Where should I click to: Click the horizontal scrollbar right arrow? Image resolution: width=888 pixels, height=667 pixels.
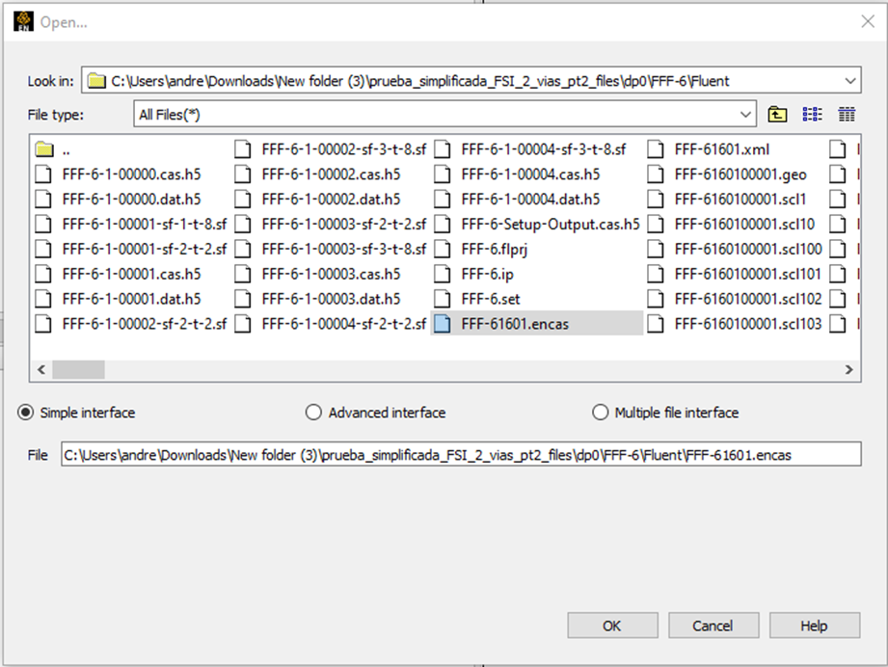(x=848, y=370)
